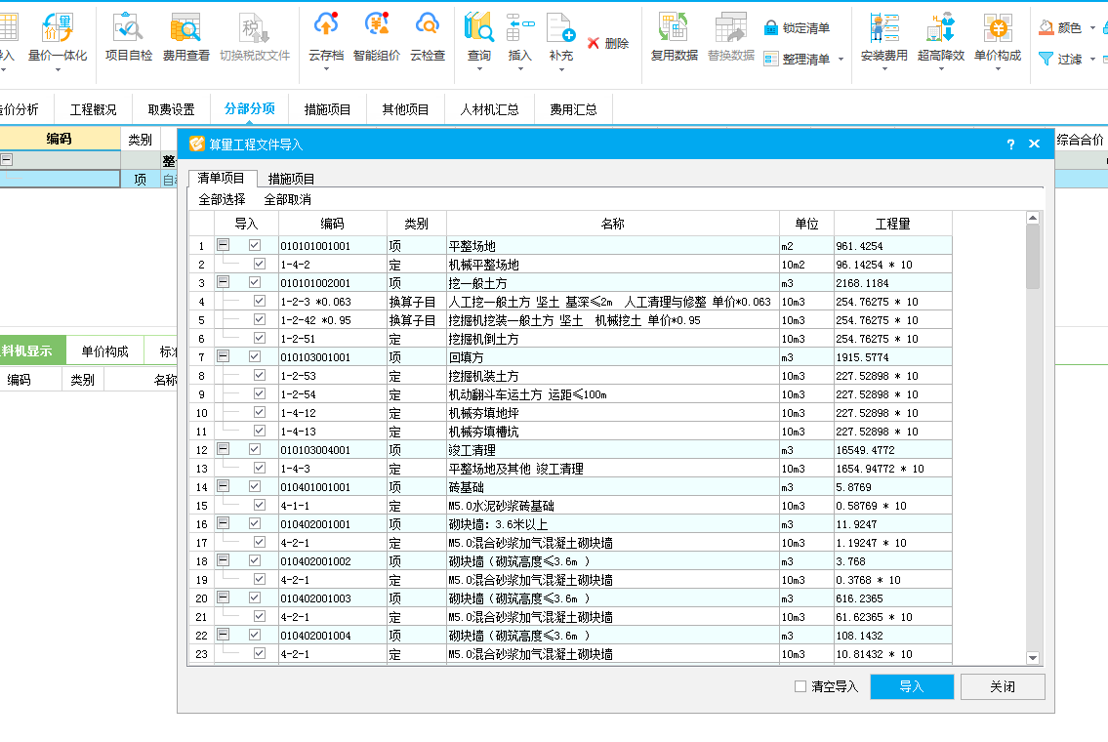Switch to the 取费设置 tab

pos(171,109)
